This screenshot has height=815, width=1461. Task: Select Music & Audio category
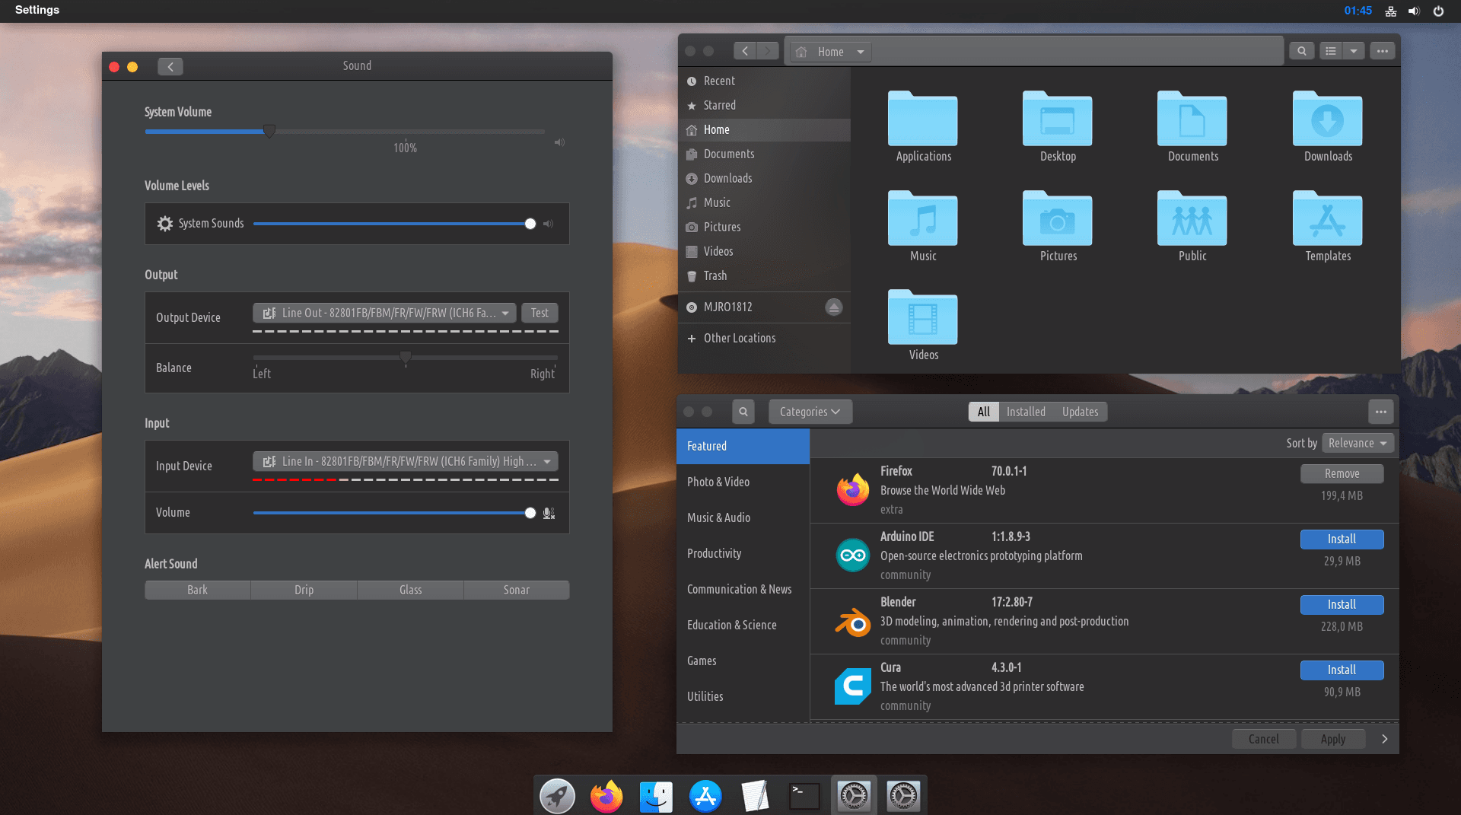718,517
